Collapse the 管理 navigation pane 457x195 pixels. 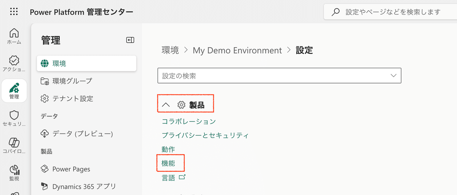tap(130, 40)
